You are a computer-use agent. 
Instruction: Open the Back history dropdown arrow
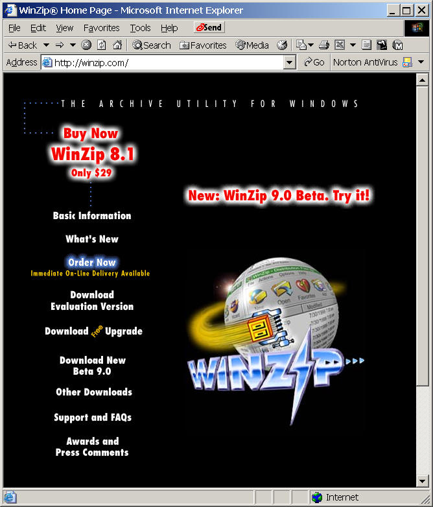click(x=46, y=45)
